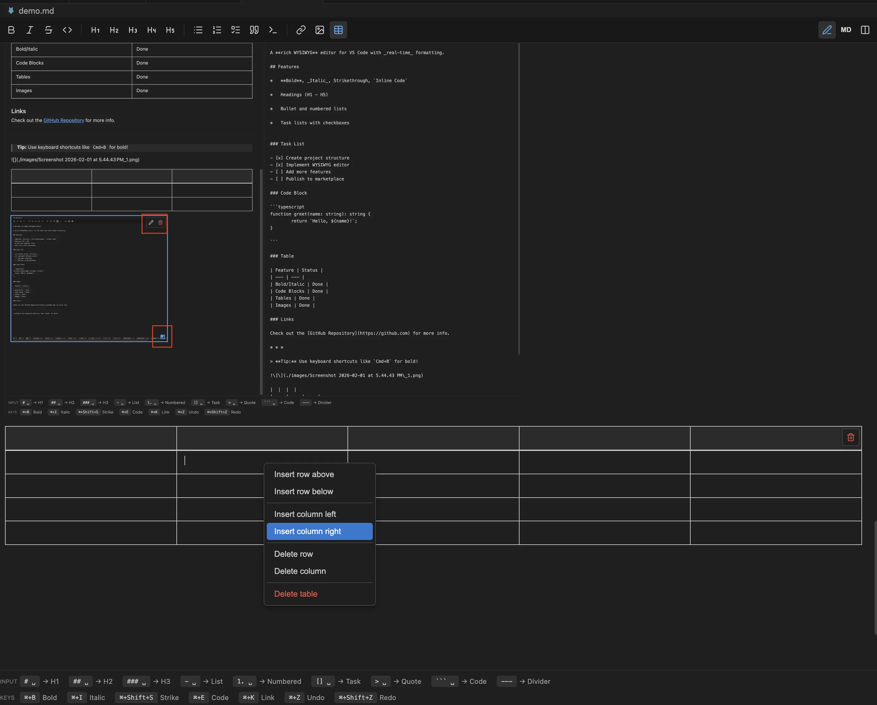Insert inline code using the toolbar icon
The height and width of the screenshot is (705, 877).
(67, 30)
